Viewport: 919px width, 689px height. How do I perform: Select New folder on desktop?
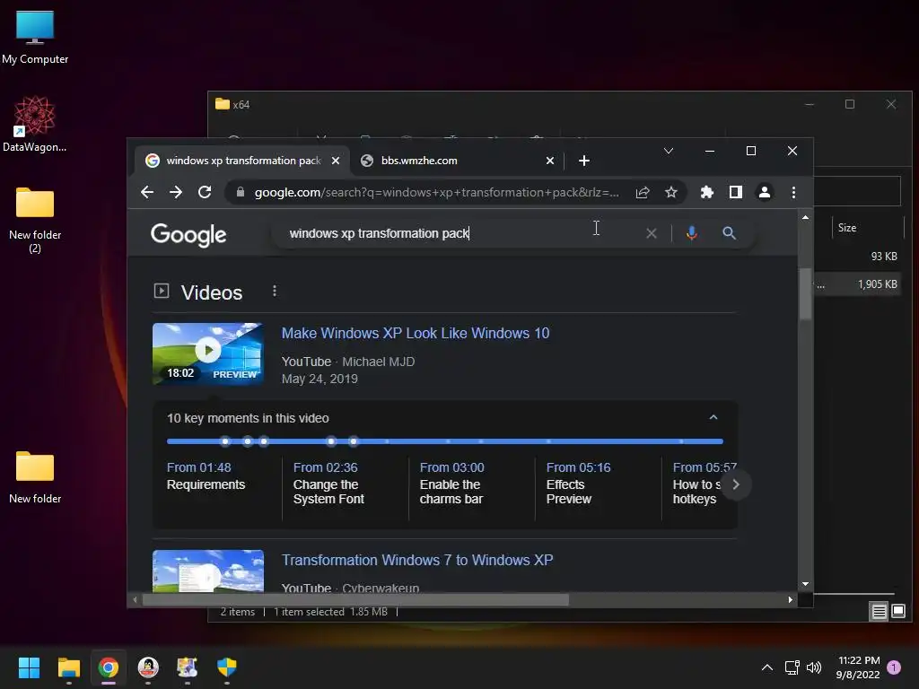[x=35, y=477]
